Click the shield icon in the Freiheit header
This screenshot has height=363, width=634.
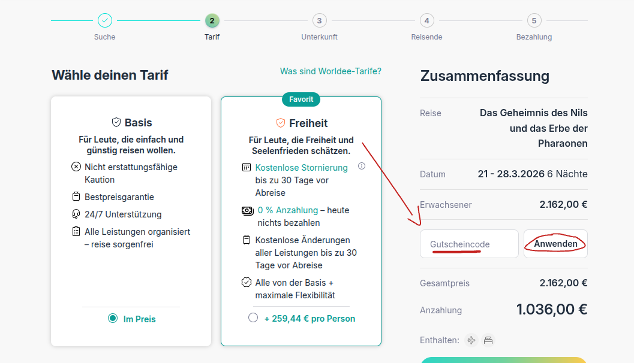(280, 123)
